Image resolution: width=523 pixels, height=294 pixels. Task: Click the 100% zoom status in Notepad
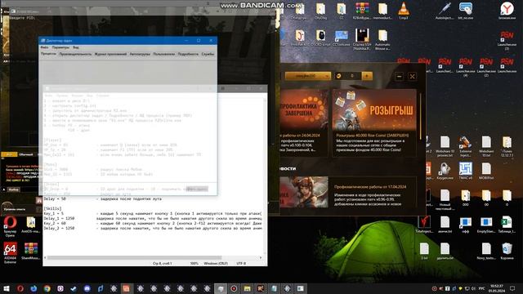194,263
